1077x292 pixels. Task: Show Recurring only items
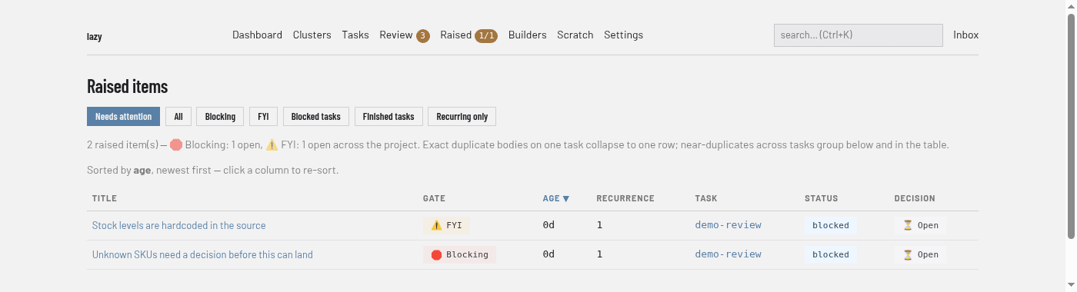coord(462,117)
